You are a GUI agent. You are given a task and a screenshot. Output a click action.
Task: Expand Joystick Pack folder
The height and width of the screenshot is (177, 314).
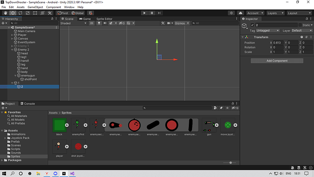click(x=5, y=138)
